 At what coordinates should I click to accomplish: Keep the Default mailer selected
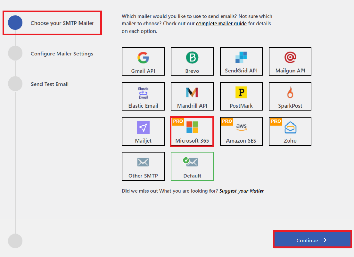(x=192, y=166)
